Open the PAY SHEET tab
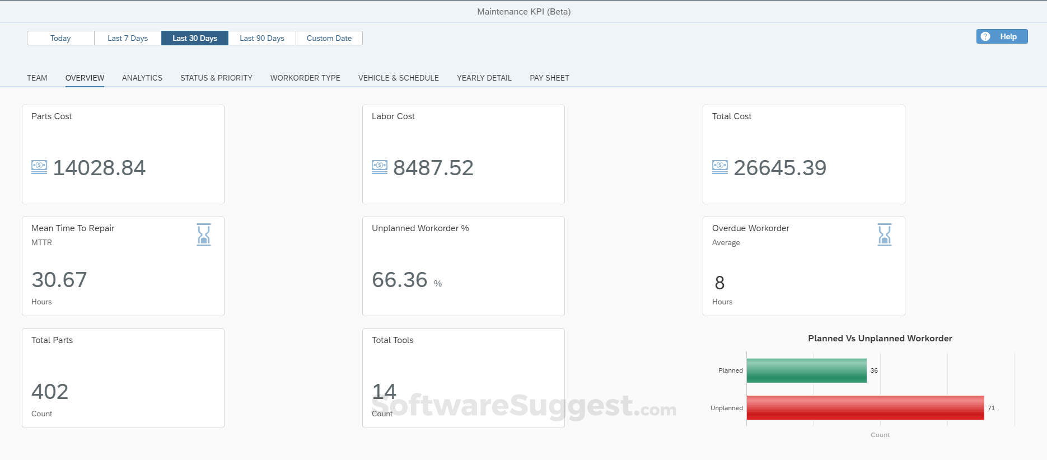Screen dimensions: 1047x460 point(549,78)
